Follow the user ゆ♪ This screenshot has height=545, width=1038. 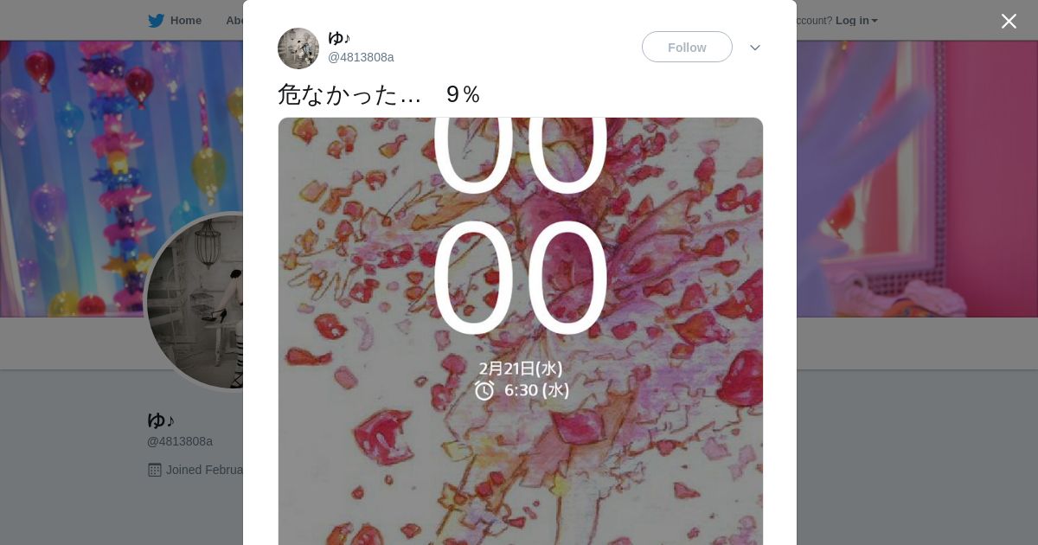687,47
